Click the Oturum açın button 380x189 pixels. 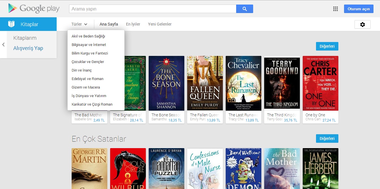tap(359, 9)
